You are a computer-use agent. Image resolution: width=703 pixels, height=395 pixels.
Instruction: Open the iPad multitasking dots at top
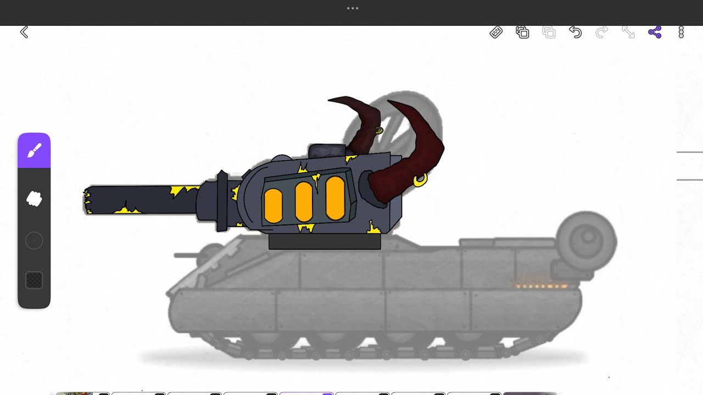click(x=353, y=8)
